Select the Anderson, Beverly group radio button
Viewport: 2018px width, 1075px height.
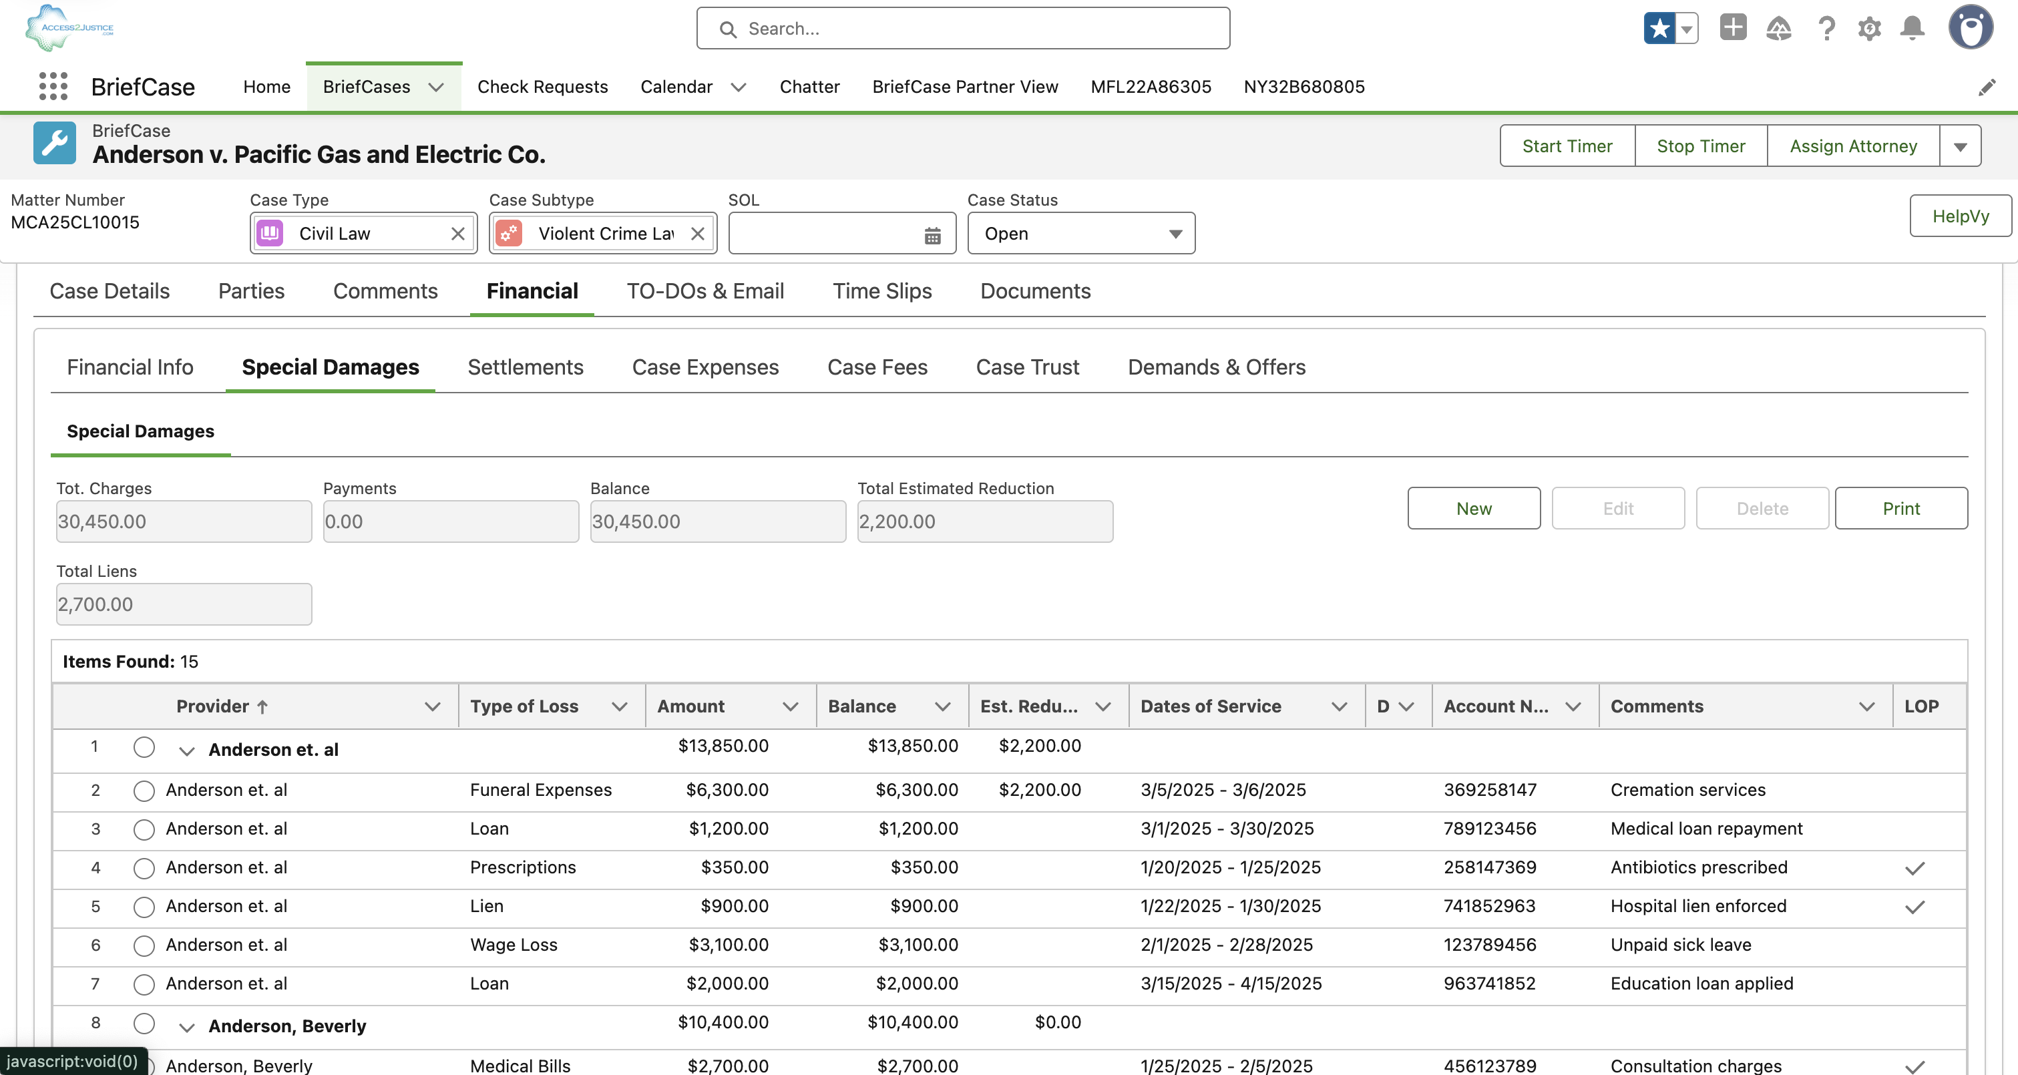(x=144, y=1024)
